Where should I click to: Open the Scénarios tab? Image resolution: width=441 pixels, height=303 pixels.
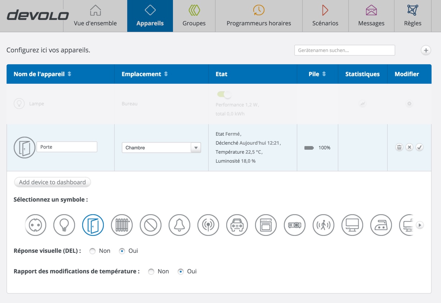click(325, 16)
